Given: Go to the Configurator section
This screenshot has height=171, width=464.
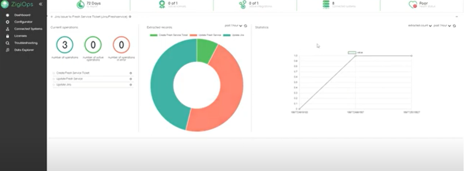Looking at the screenshot, I should coord(23,22).
